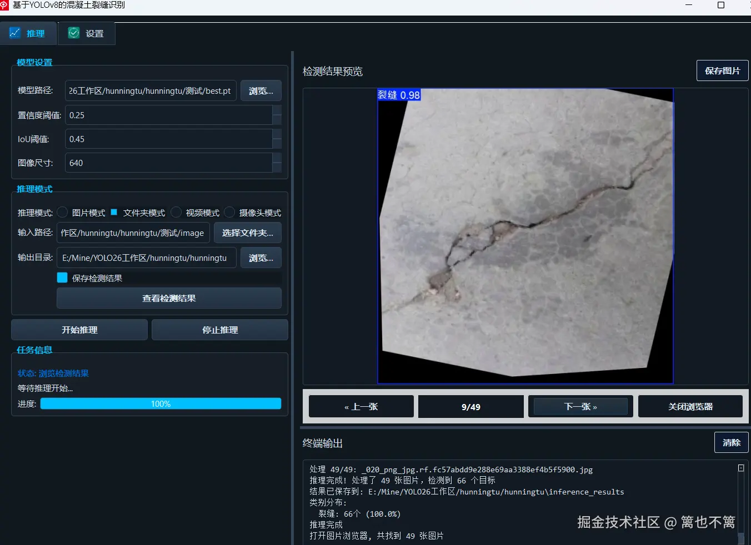Viewport: 751px width, 545px height.
Task: Select the 摄像头模式 inference mode
Action: click(x=229, y=212)
